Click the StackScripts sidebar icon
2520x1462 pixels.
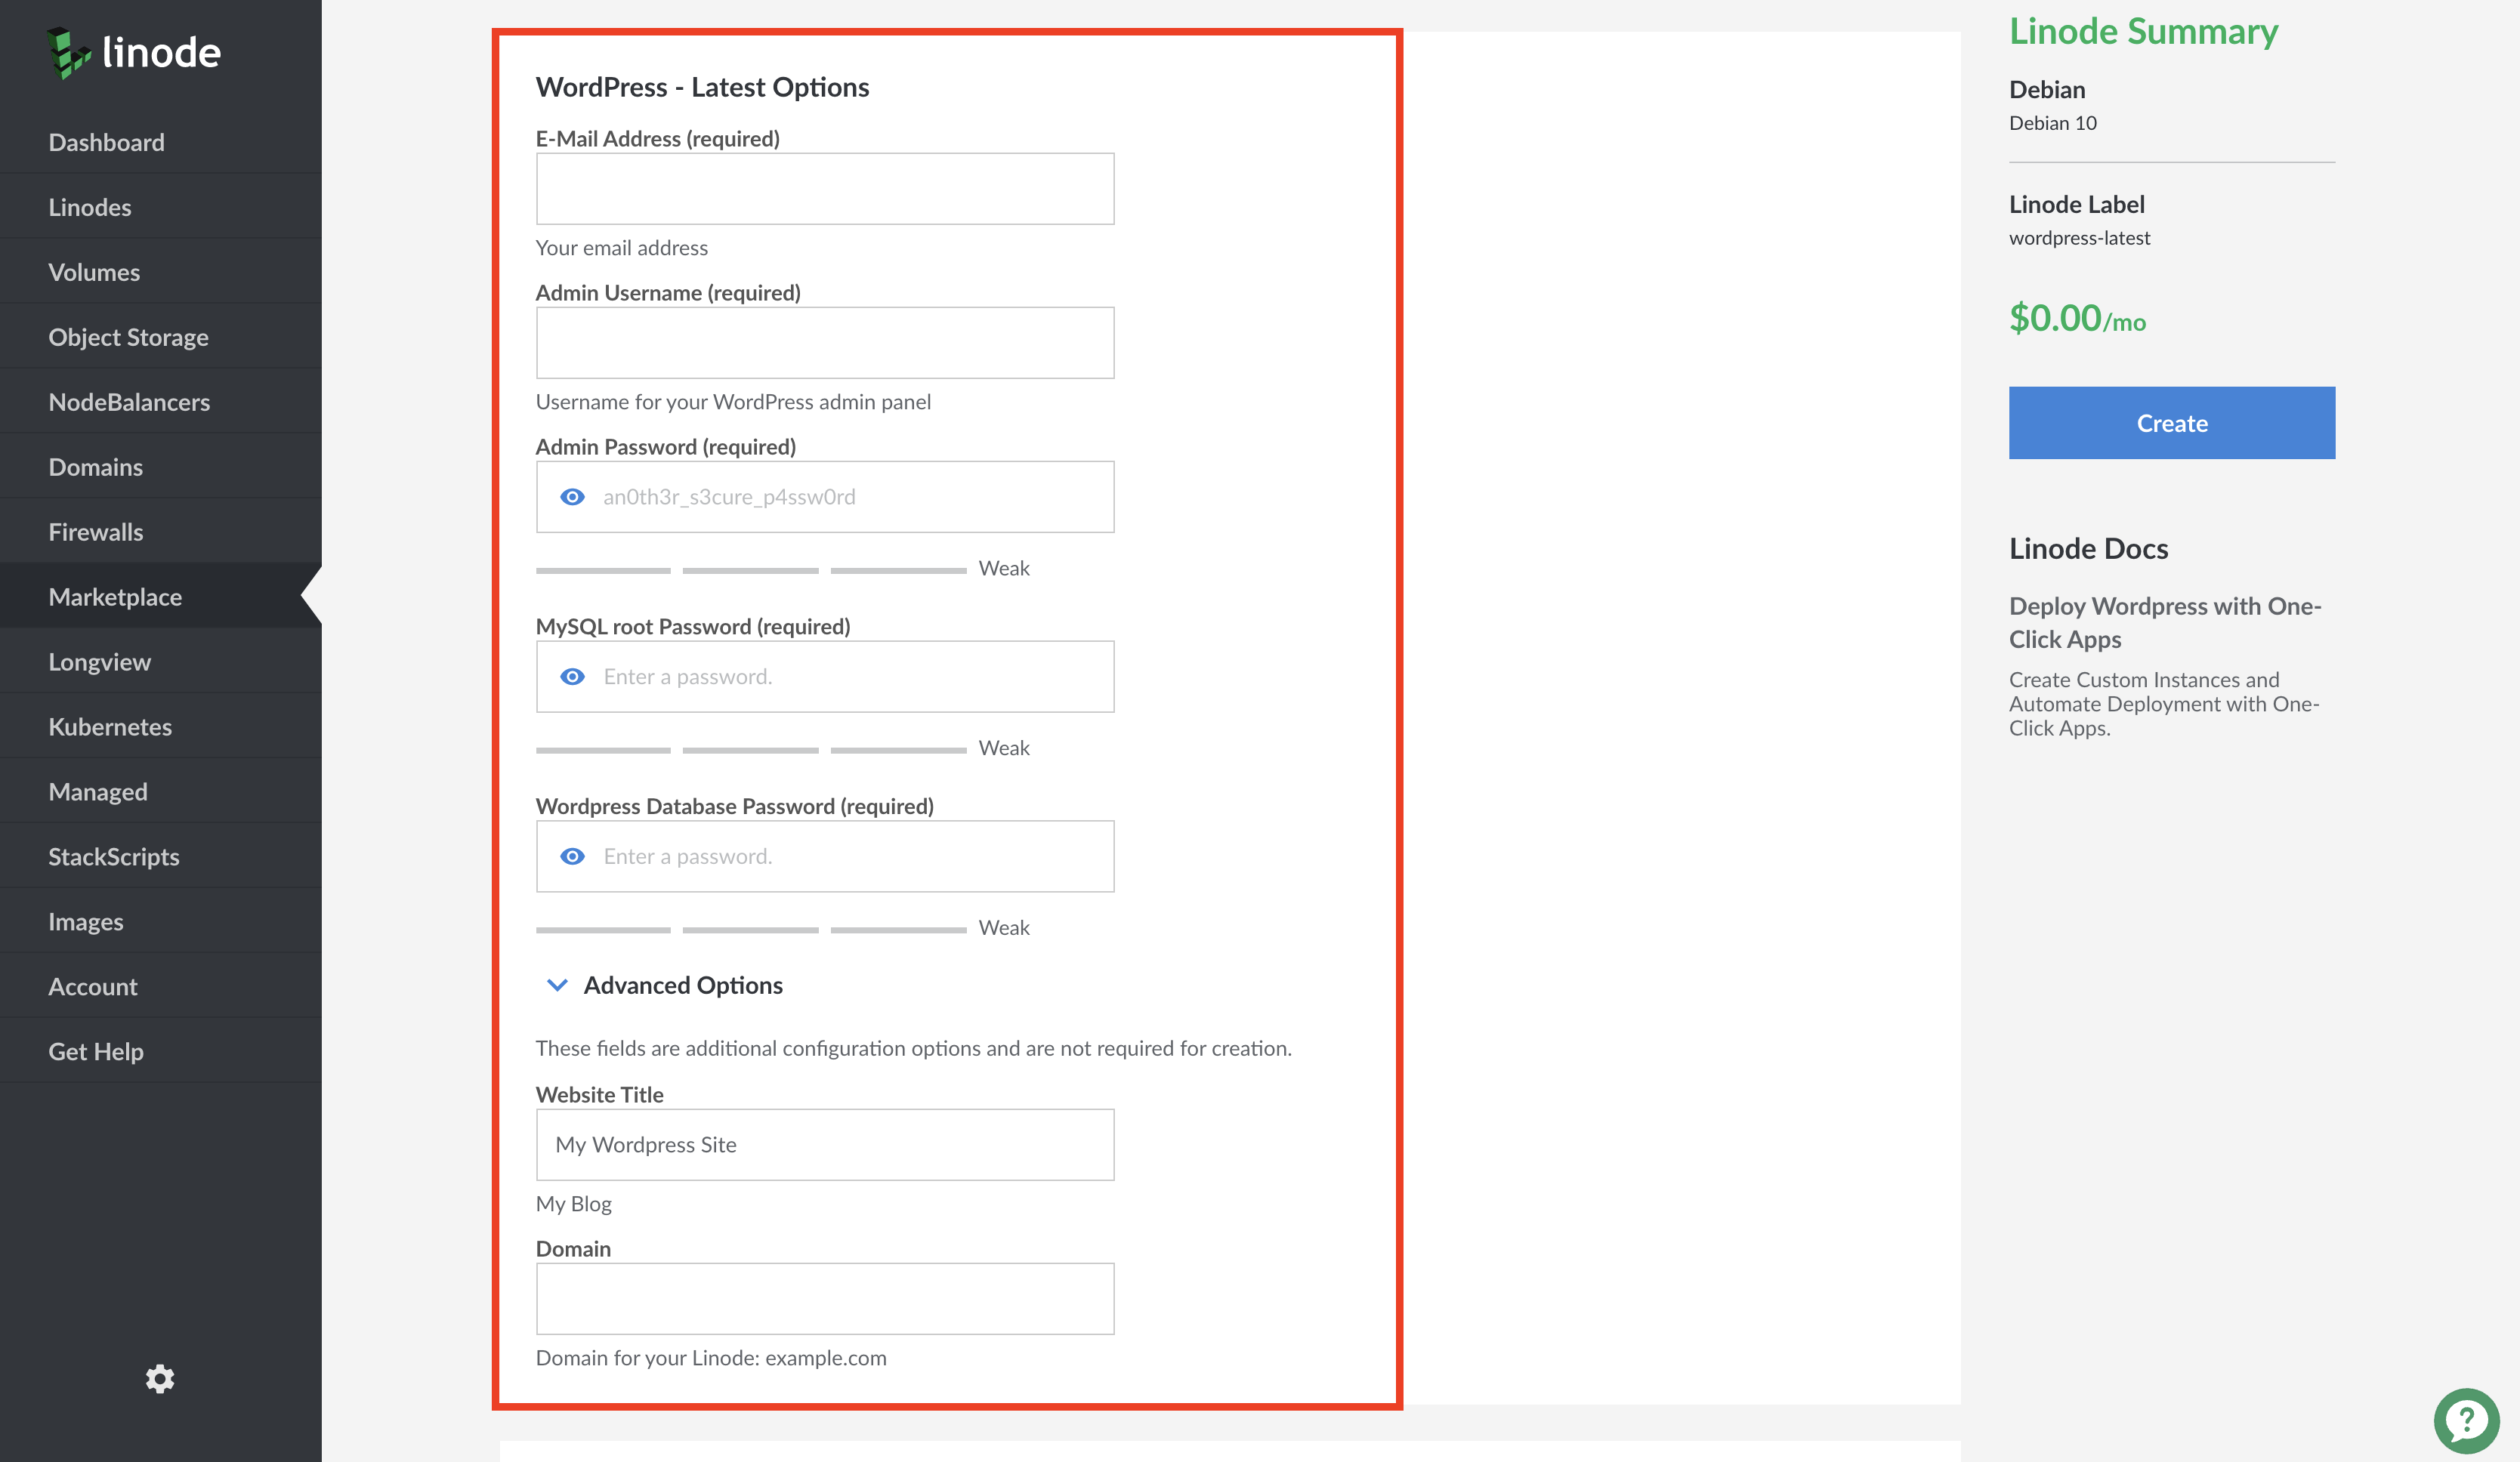113,856
